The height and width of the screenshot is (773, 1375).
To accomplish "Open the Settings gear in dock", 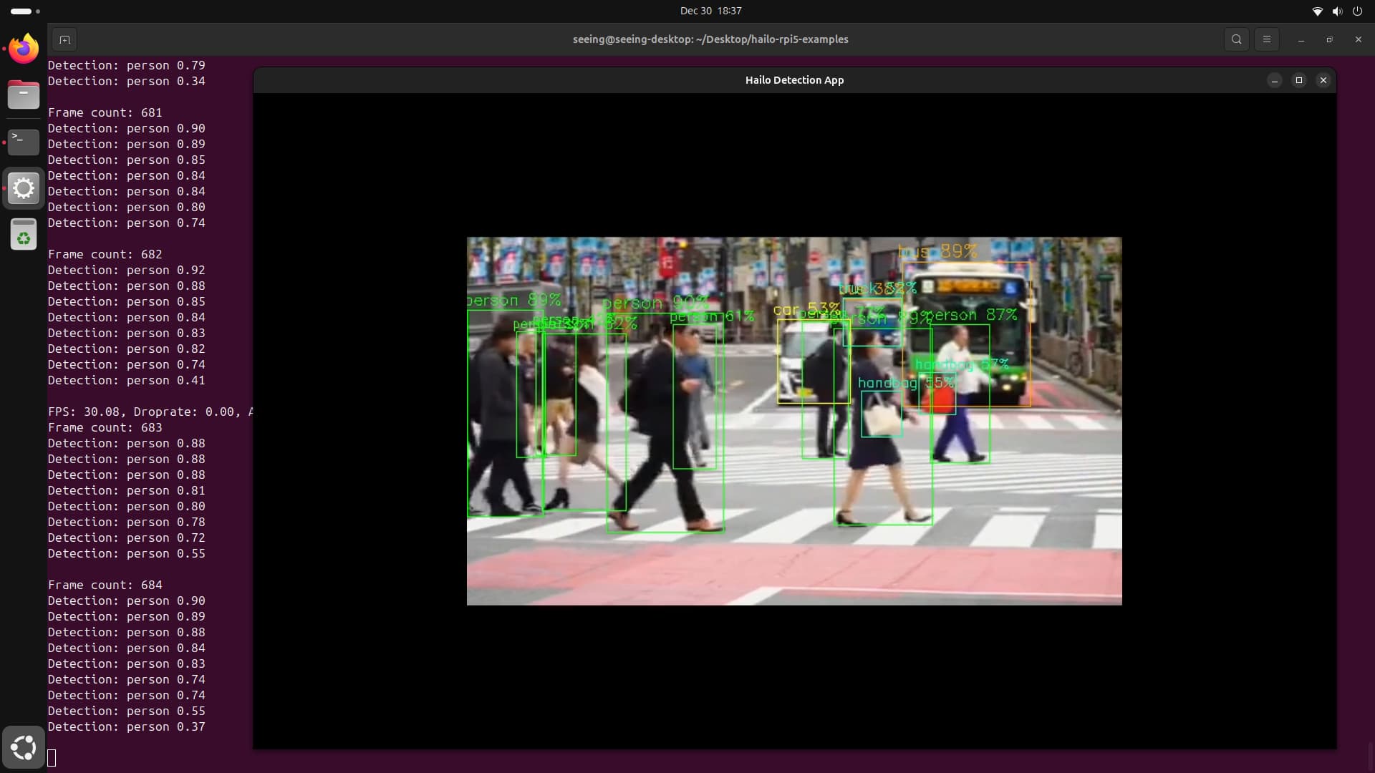I will click(24, 188).
